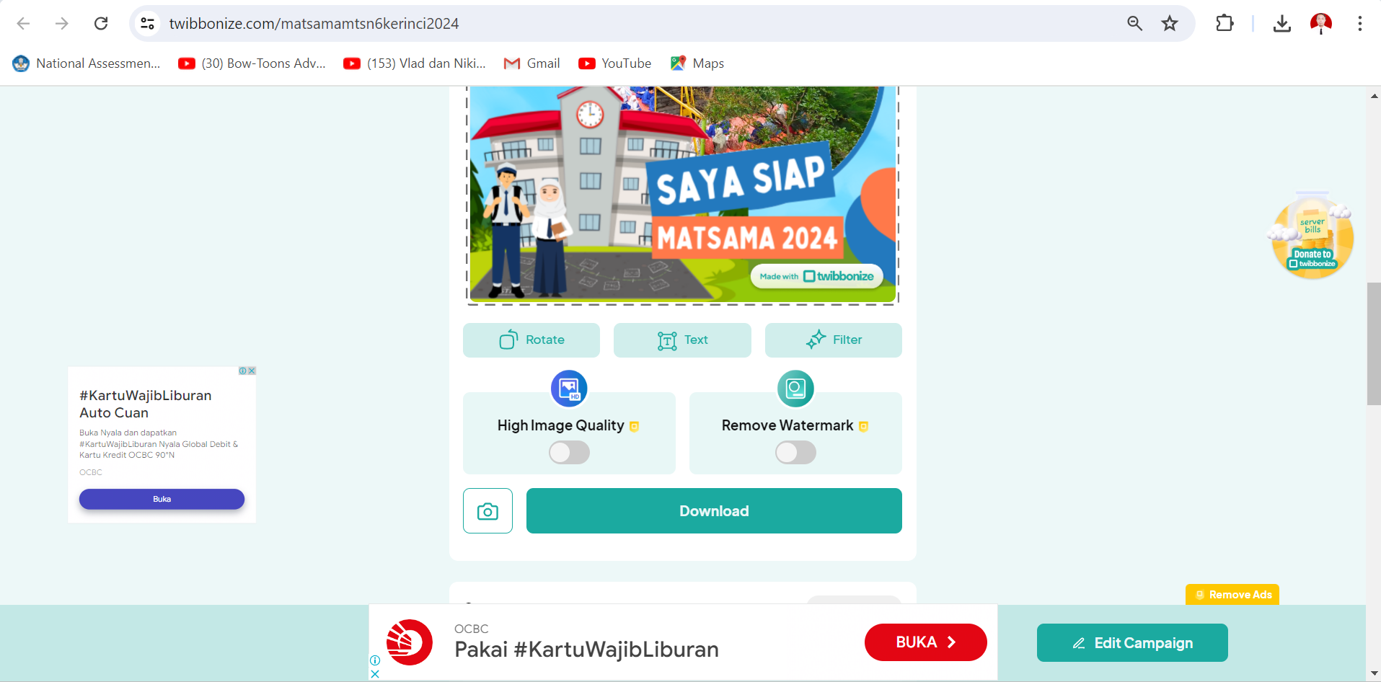Turn on the Remove Watermark switch

(x=795, y=453)
